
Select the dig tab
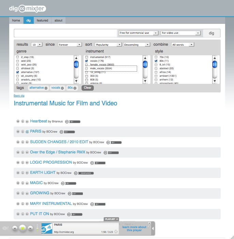click(29, 20)
